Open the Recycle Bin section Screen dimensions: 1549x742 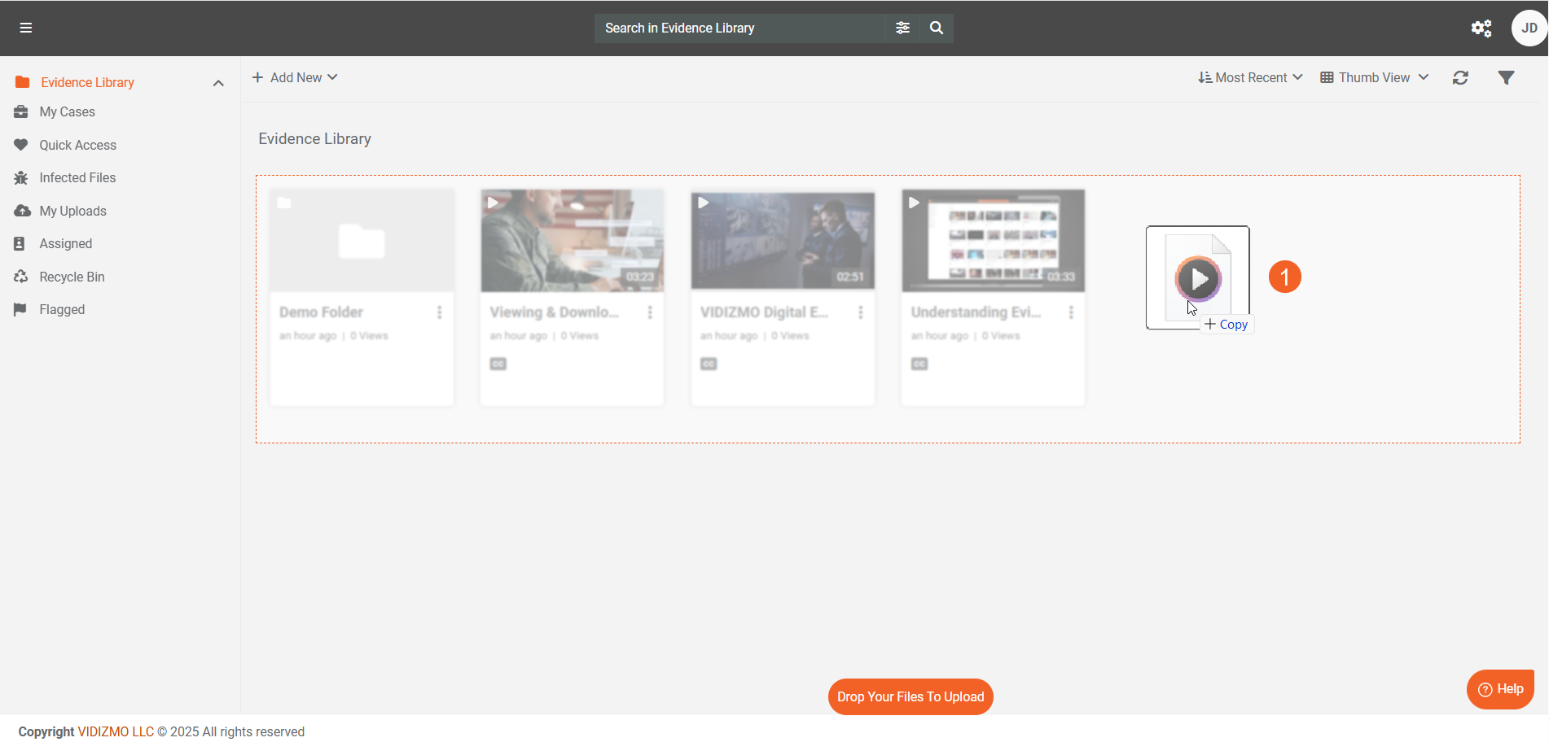[72, 277]
